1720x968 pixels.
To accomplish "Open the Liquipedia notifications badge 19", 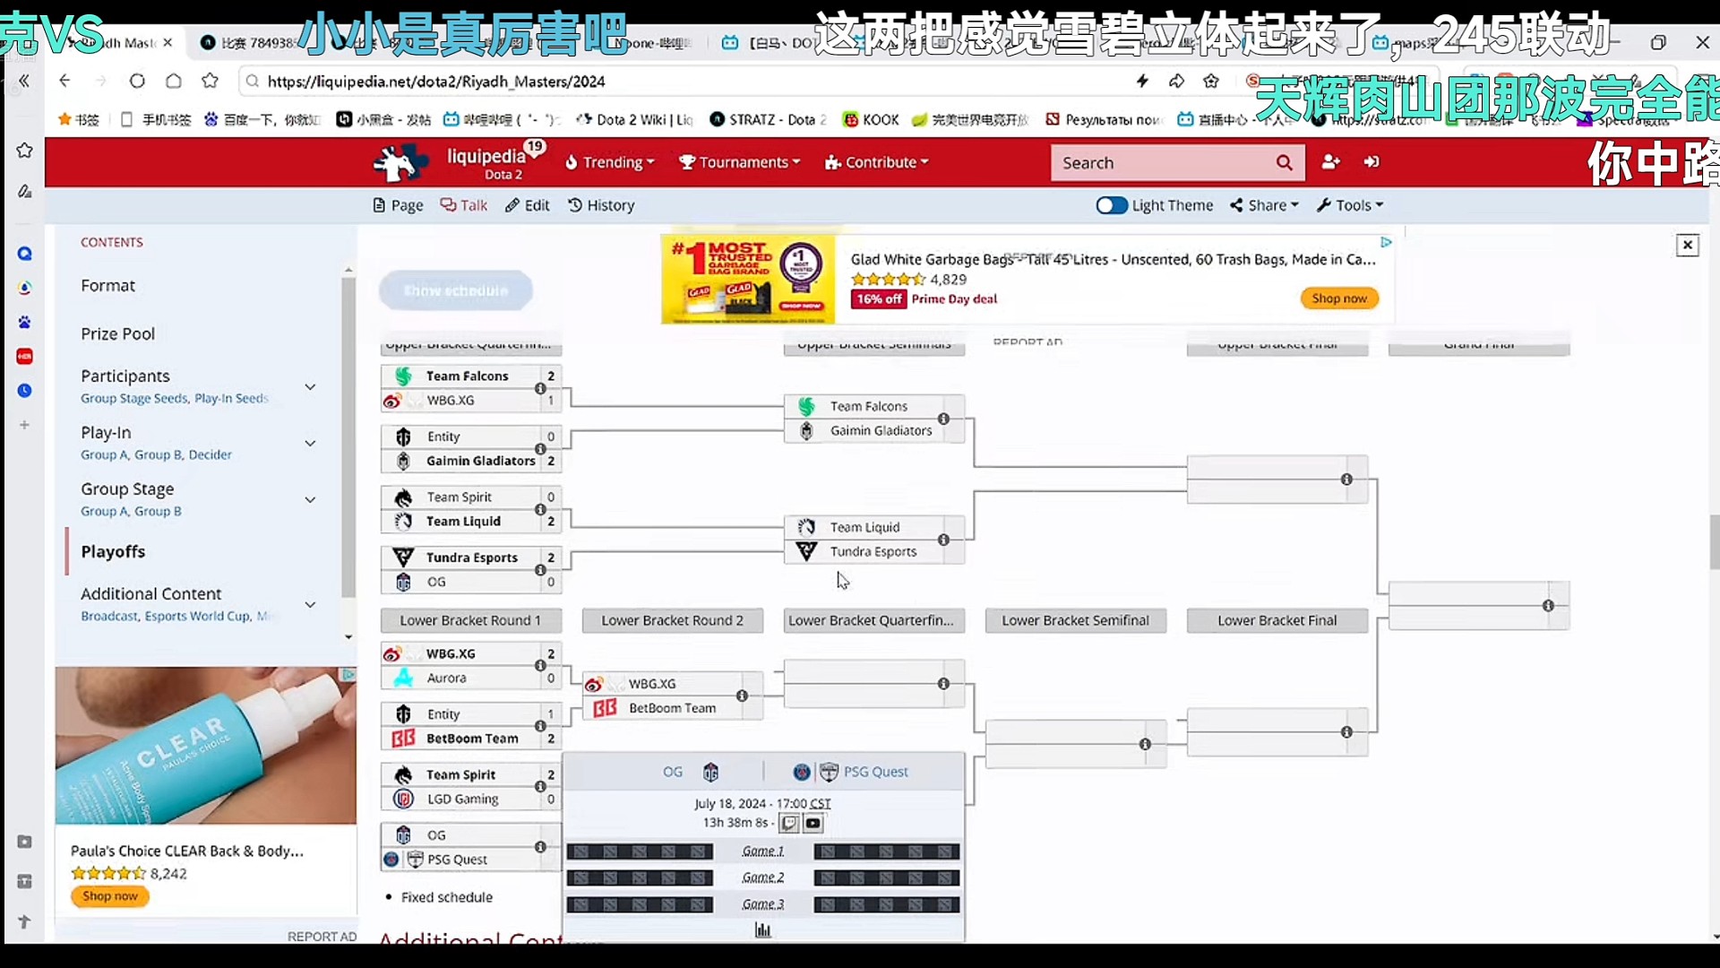I will [535, 146].
